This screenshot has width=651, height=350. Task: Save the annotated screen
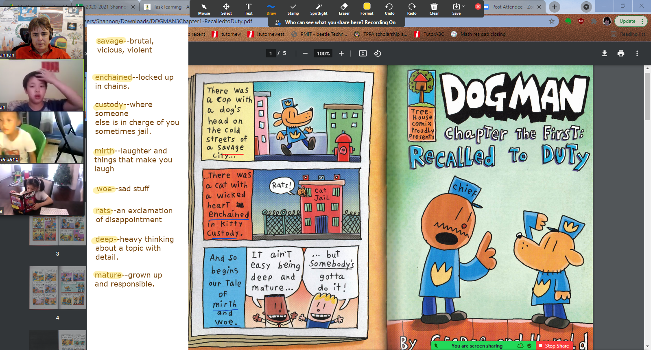click(456, 9)
